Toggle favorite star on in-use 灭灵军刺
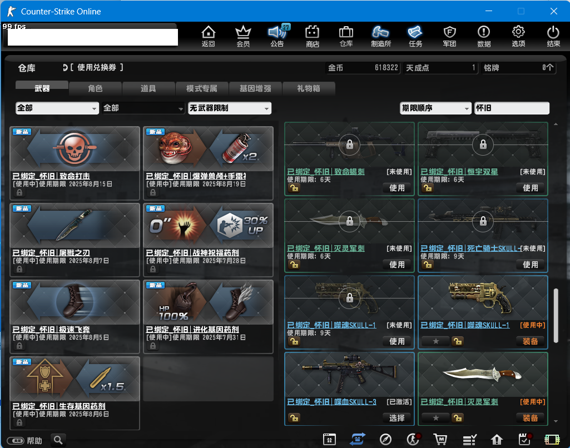 (435, 418)
